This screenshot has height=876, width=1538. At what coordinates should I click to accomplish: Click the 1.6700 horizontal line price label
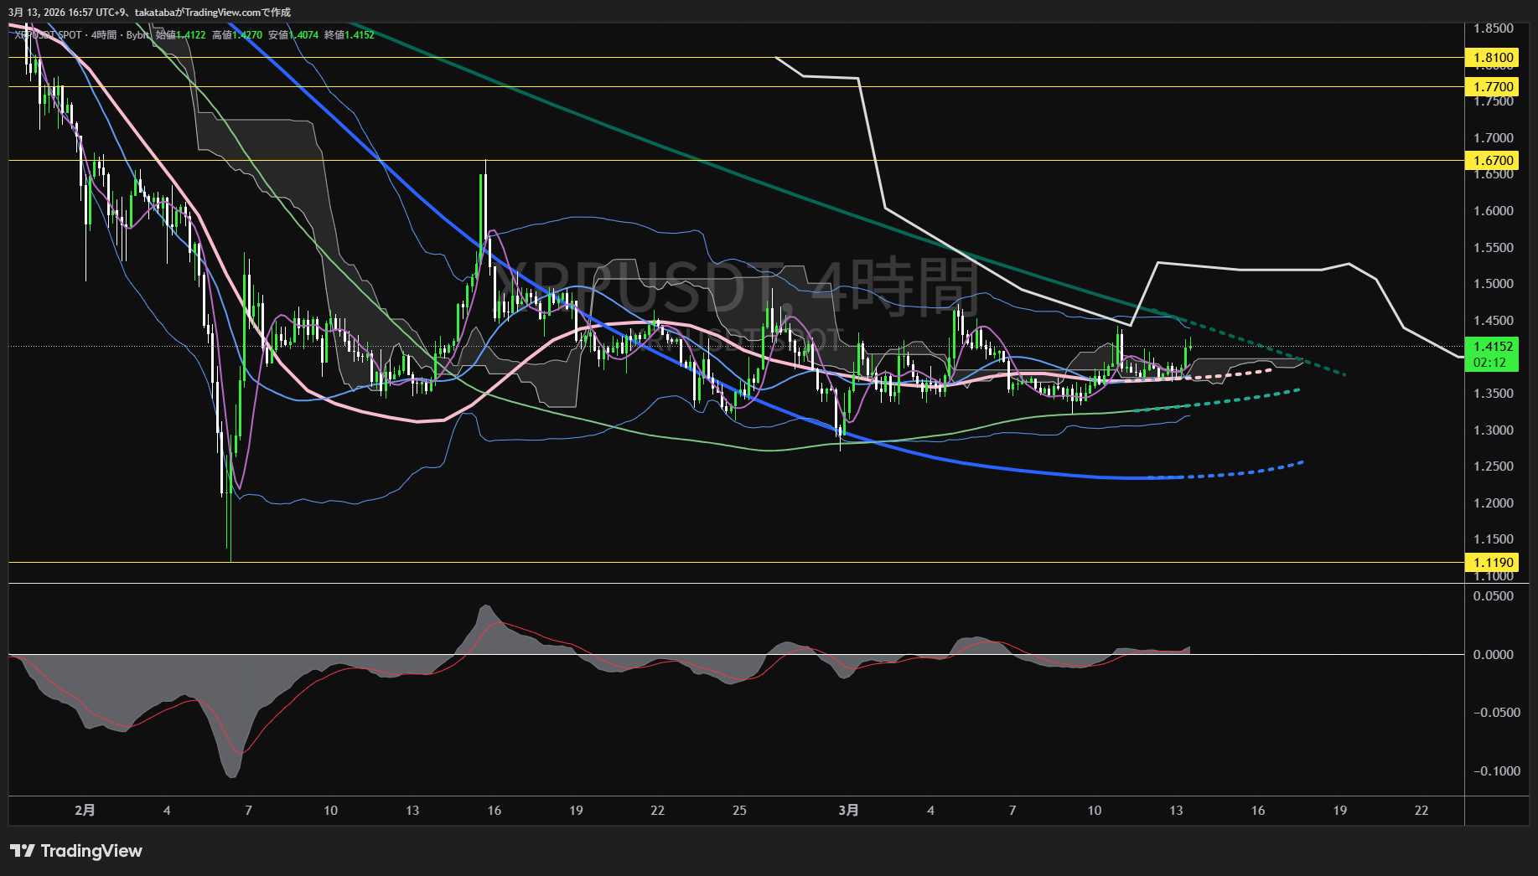point(1493,161)
